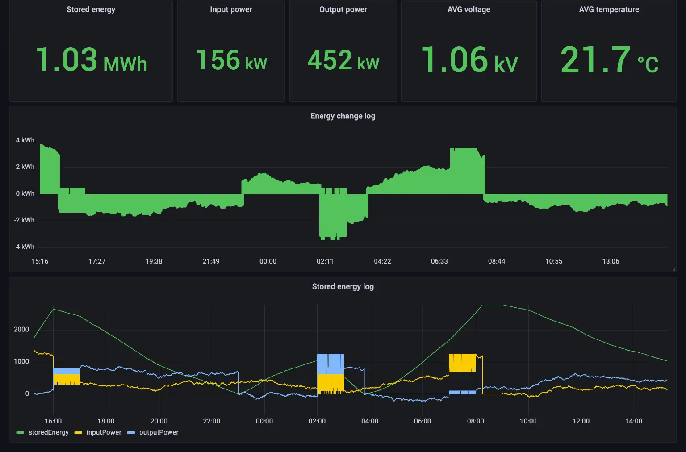Click the Input power panel title
The height and width of the screenshot is (452, 686).
231,9
